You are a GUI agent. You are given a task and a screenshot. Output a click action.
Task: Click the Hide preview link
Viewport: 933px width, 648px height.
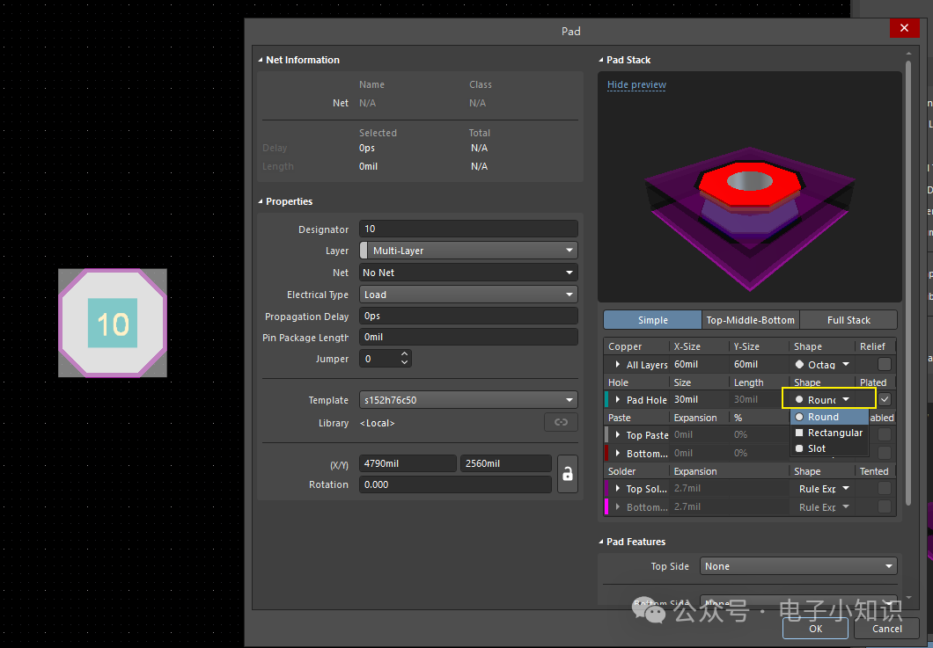tap(636, 84)
